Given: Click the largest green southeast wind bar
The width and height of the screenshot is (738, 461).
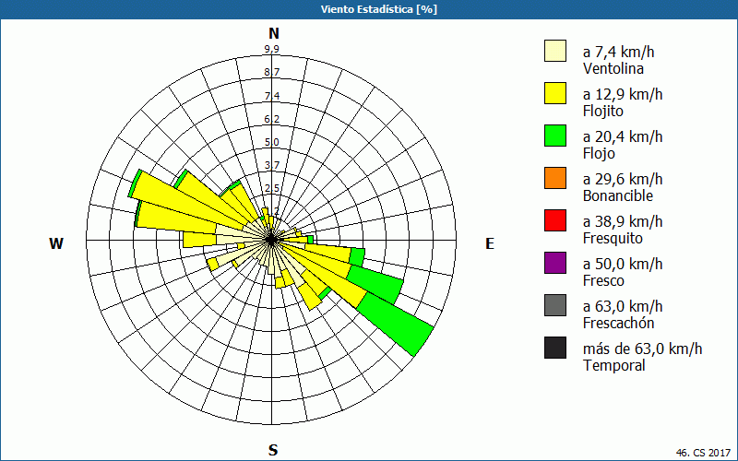Looking at the screenshot, I should 397,325.
